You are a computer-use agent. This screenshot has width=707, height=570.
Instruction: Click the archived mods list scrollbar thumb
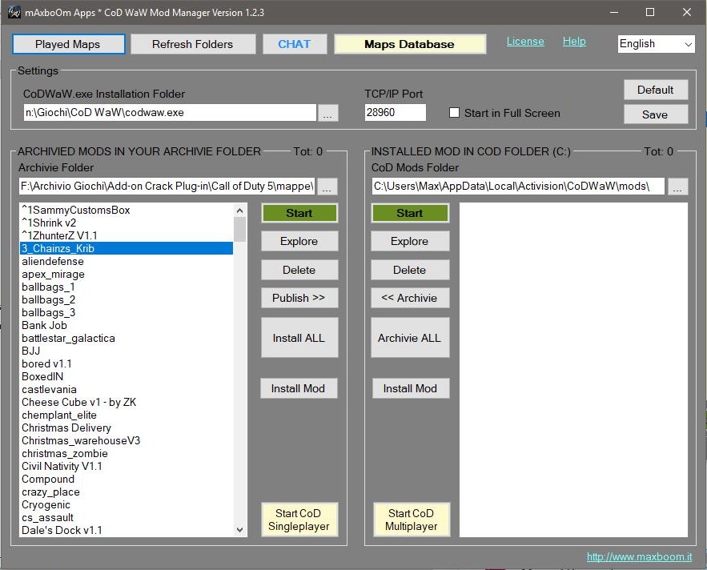pos(240,230)
